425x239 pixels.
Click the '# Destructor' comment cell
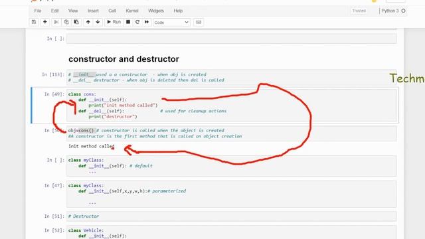pos(232,216)
